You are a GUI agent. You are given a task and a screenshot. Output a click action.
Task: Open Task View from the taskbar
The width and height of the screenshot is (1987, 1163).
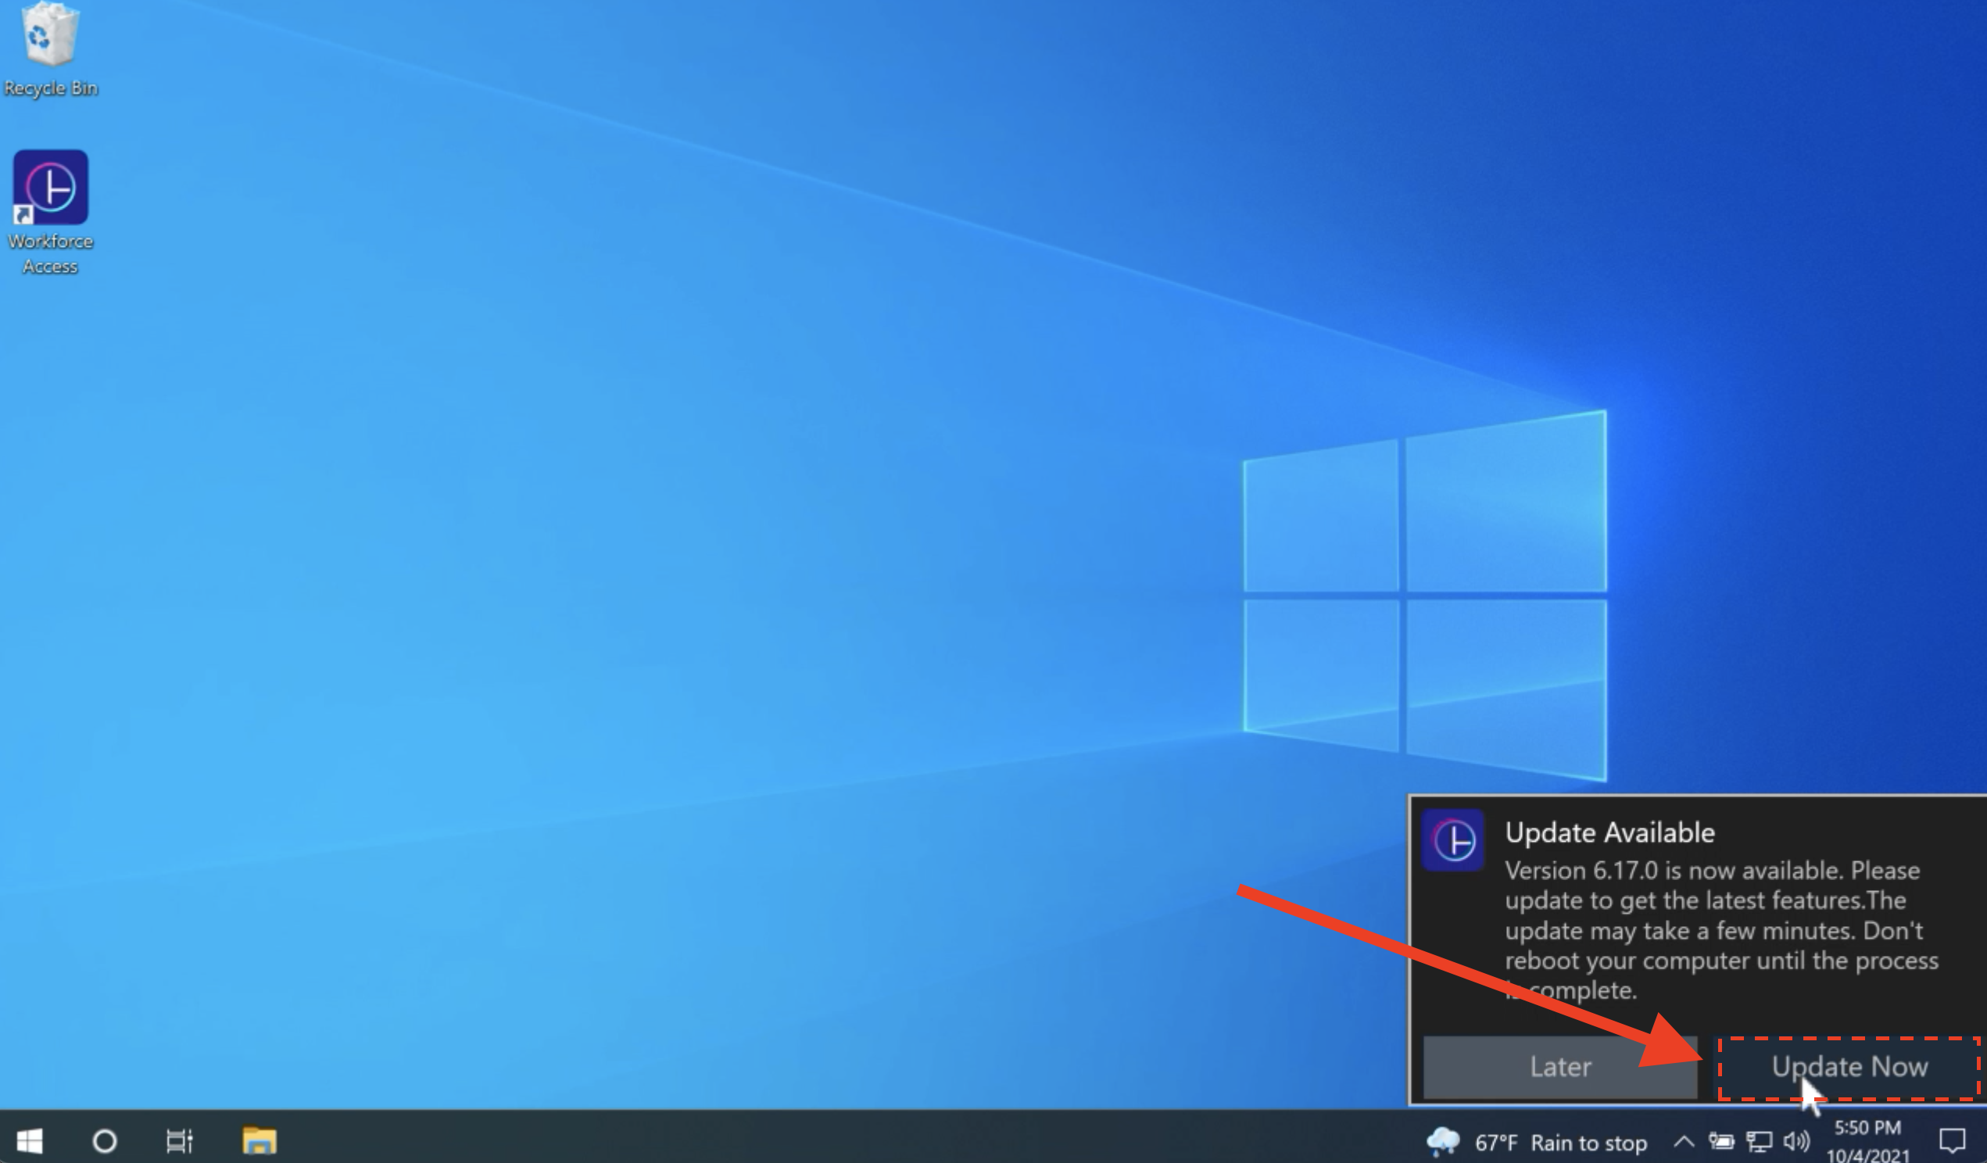tap(179, 1140)
